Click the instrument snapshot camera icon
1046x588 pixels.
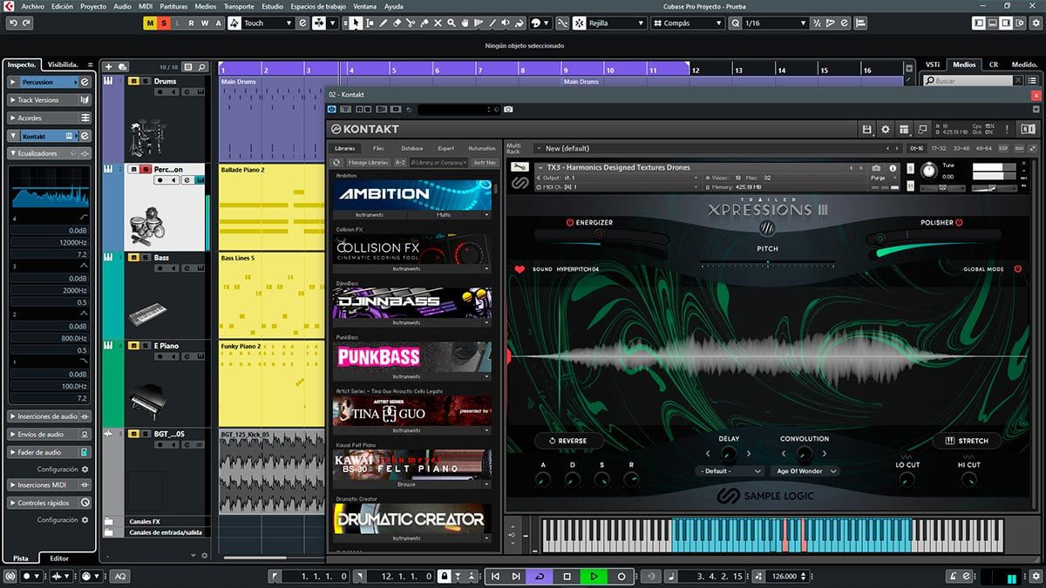tap(876, 168)
